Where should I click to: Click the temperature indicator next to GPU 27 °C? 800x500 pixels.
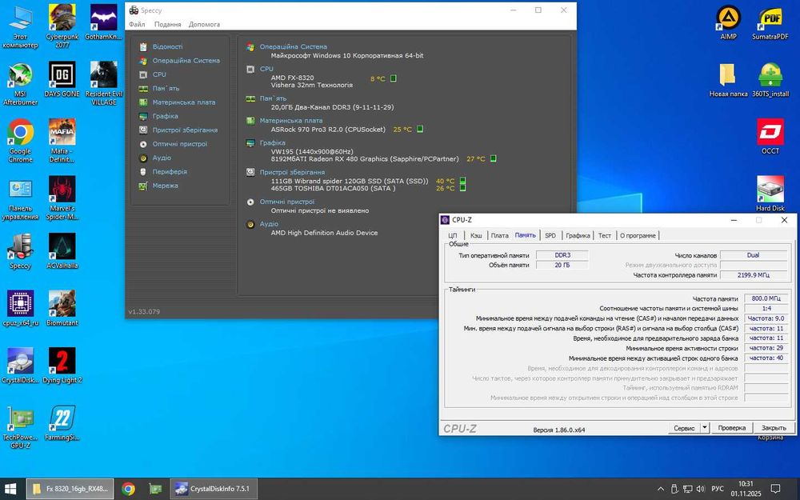[494, 158]
